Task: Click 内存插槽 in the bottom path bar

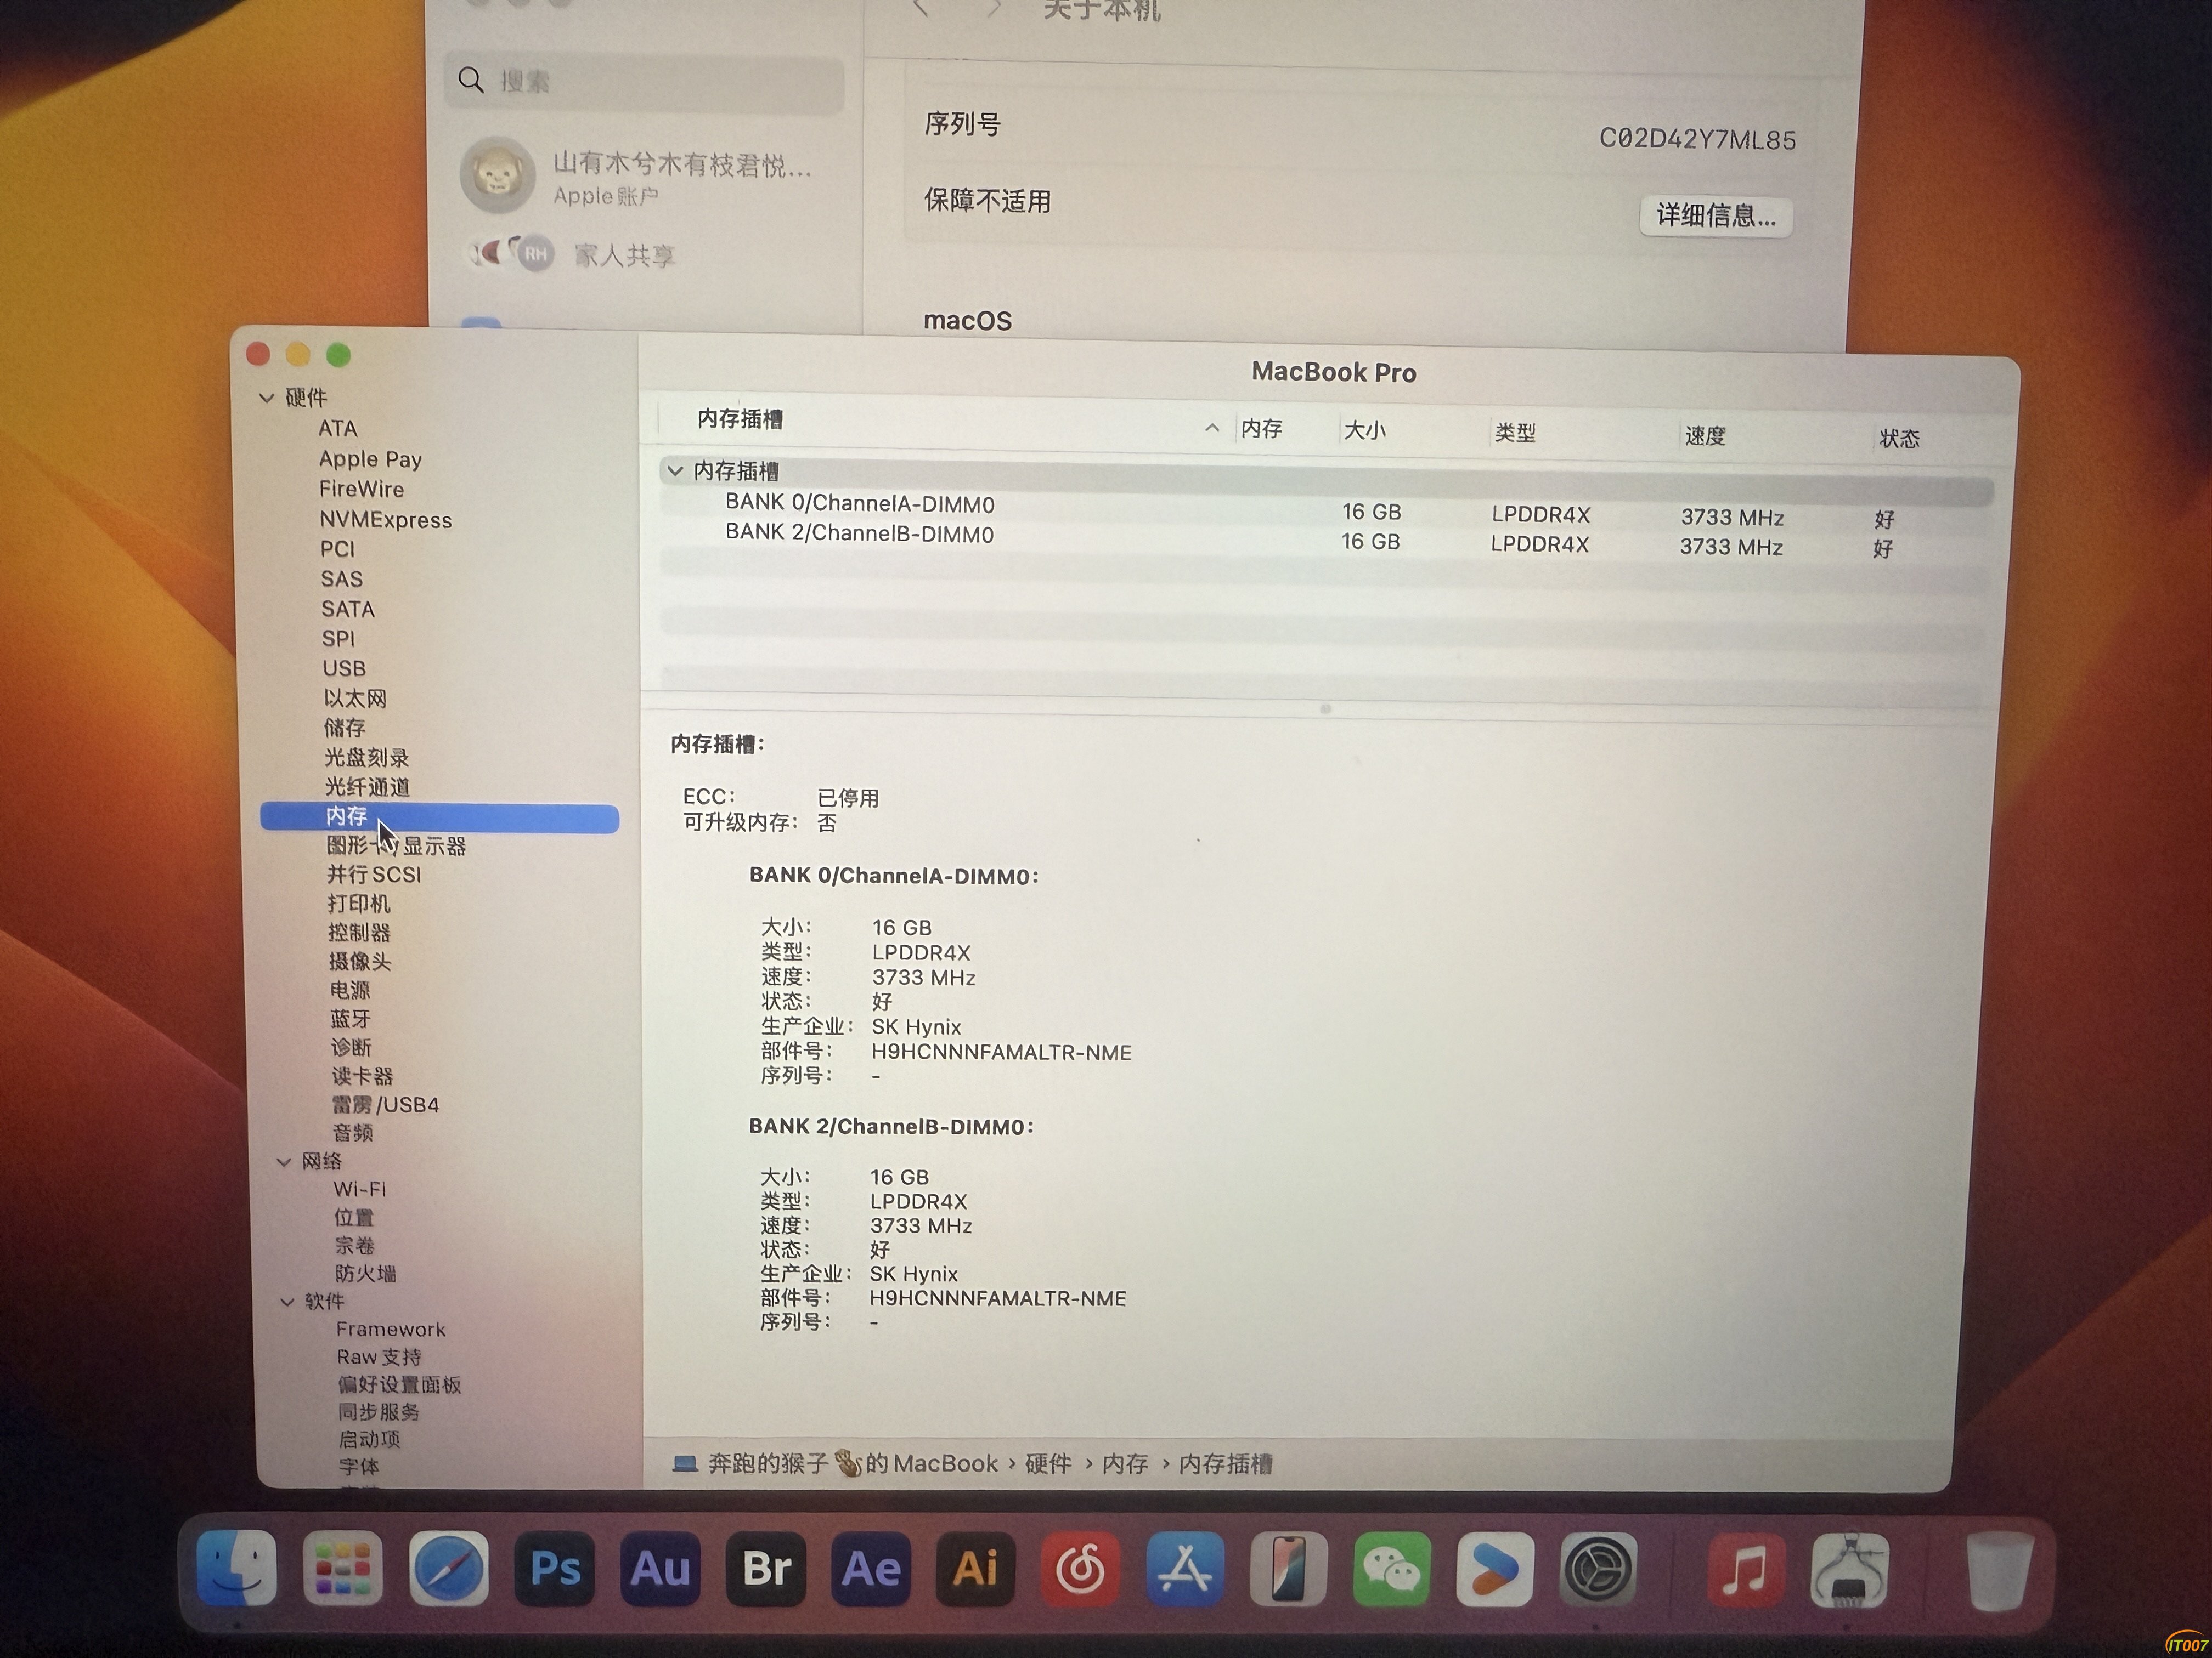Action: click(x=1225, y=1464)
